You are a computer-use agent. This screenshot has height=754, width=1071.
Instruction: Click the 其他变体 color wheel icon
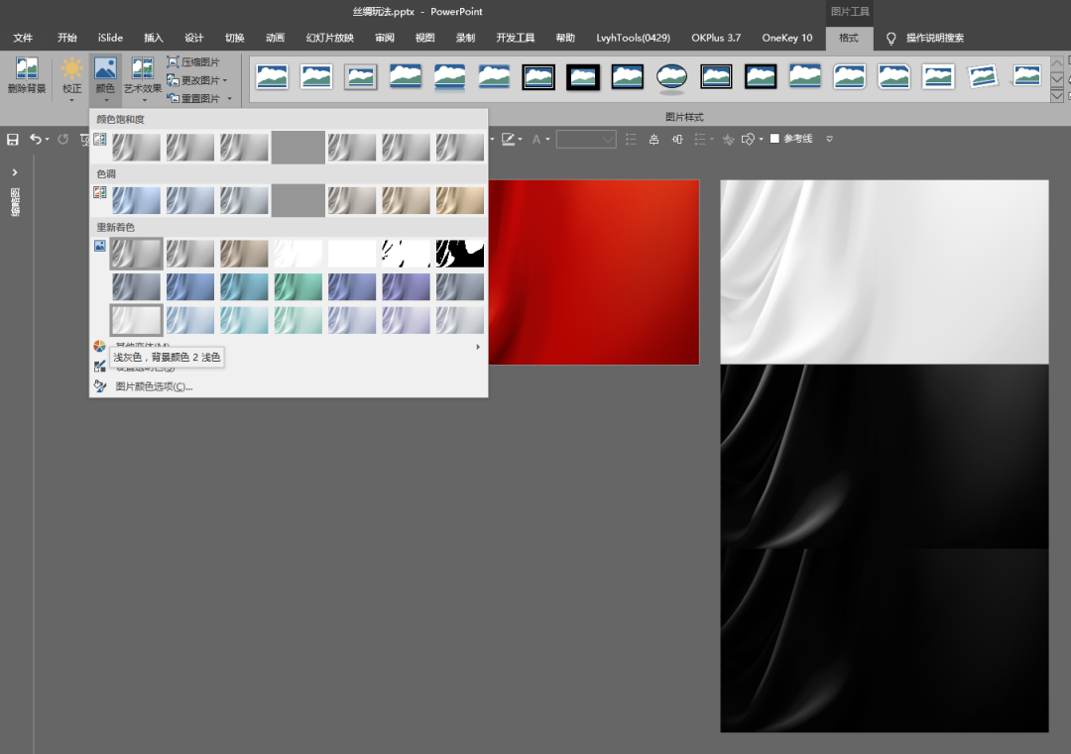point(100,346)
